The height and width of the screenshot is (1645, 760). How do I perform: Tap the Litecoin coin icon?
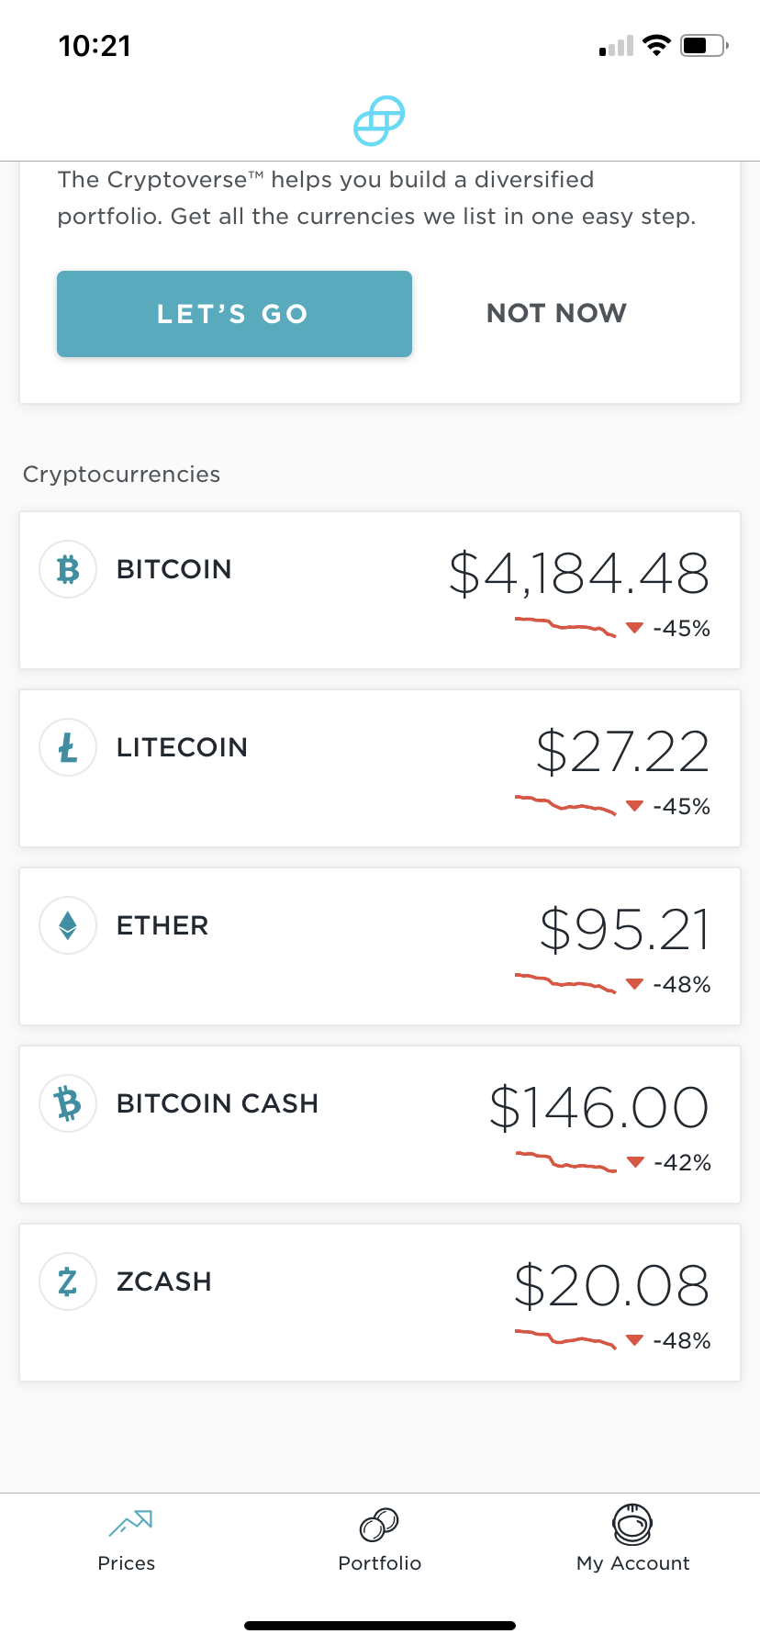click(x=68, y=747)
